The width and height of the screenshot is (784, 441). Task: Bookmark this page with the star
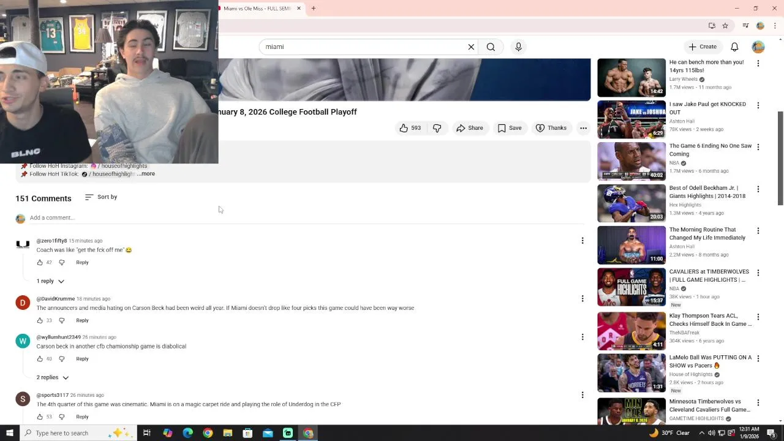[x=725, y=26]
